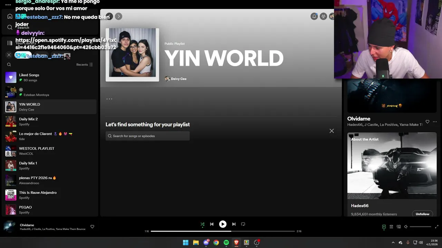Open Discord from taskbar
The height and width of the screenshot is (248, 442).
206,242
